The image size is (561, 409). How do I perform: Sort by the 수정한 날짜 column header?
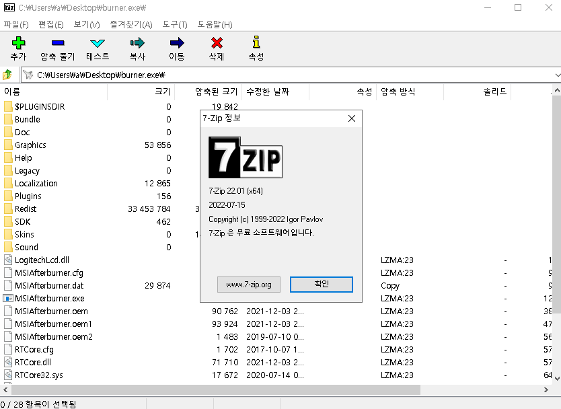coord(276,91)
